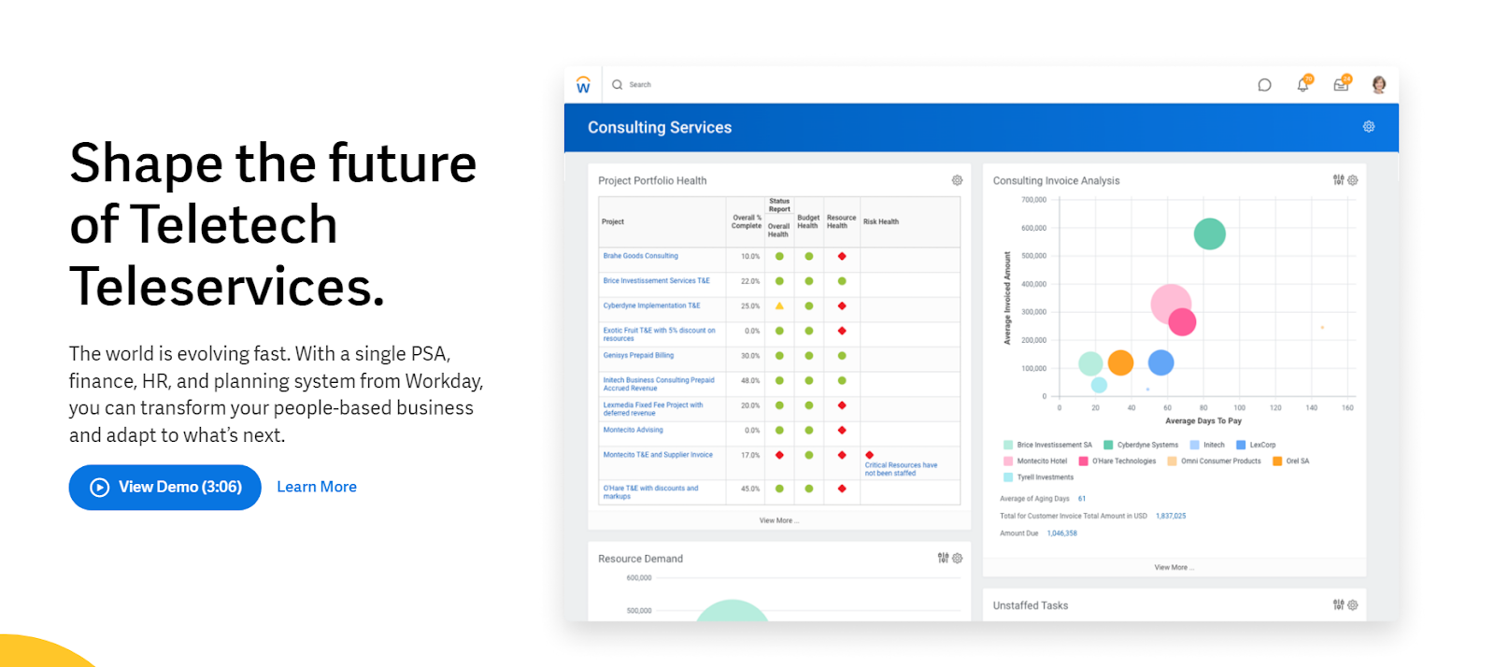
Task: Click the search magnifier icon
Action: coord(618,85)
